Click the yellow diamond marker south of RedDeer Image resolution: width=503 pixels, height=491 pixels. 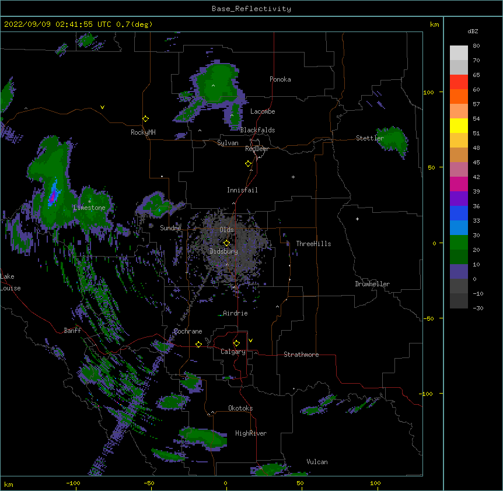click(248, 164)
